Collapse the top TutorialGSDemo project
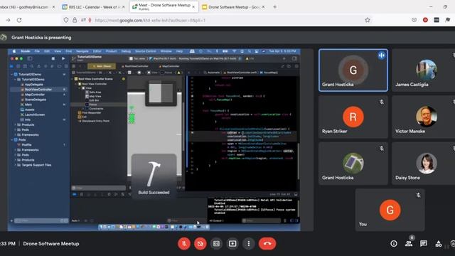Screen dimensions: 455x256 (12, 74)
